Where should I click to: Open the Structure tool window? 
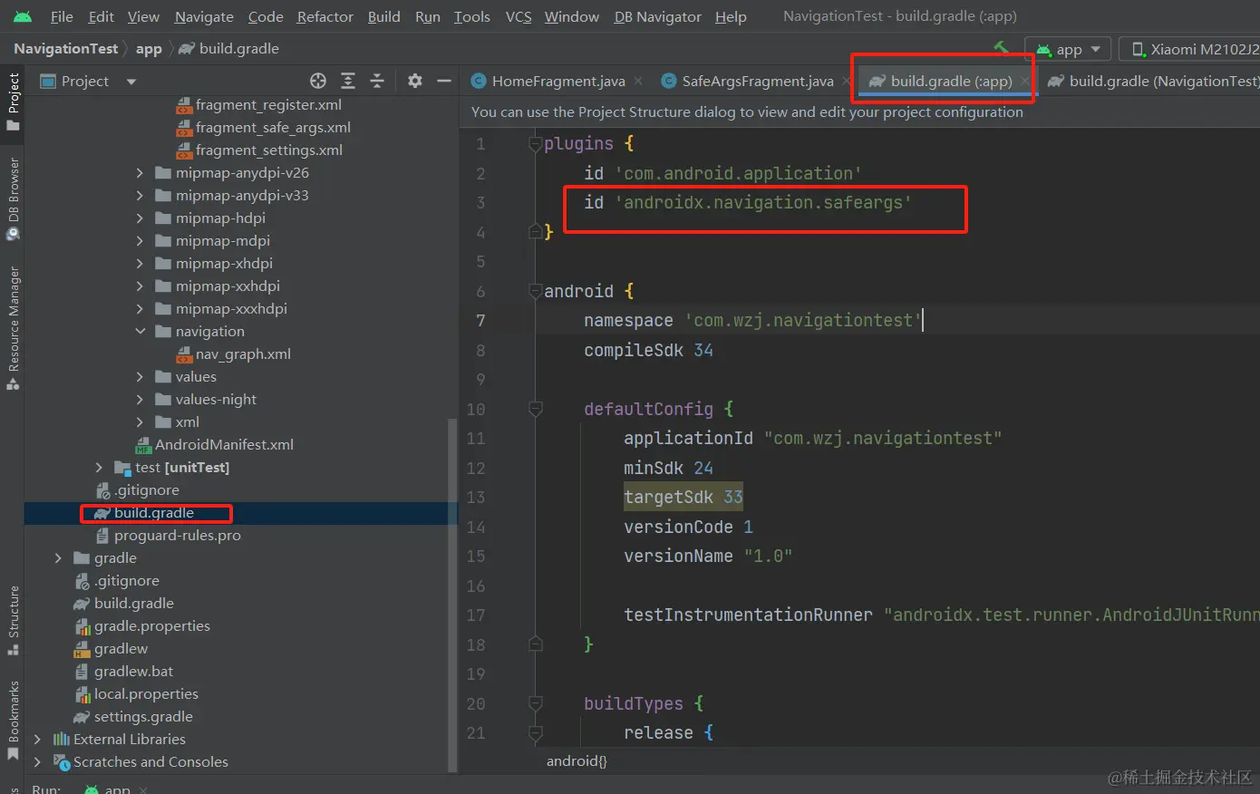pyautogui.click(x=13, y=621)
